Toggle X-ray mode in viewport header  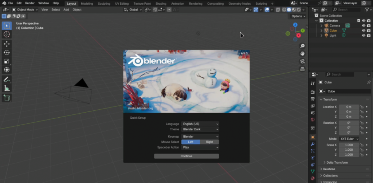tap(278, 10)
